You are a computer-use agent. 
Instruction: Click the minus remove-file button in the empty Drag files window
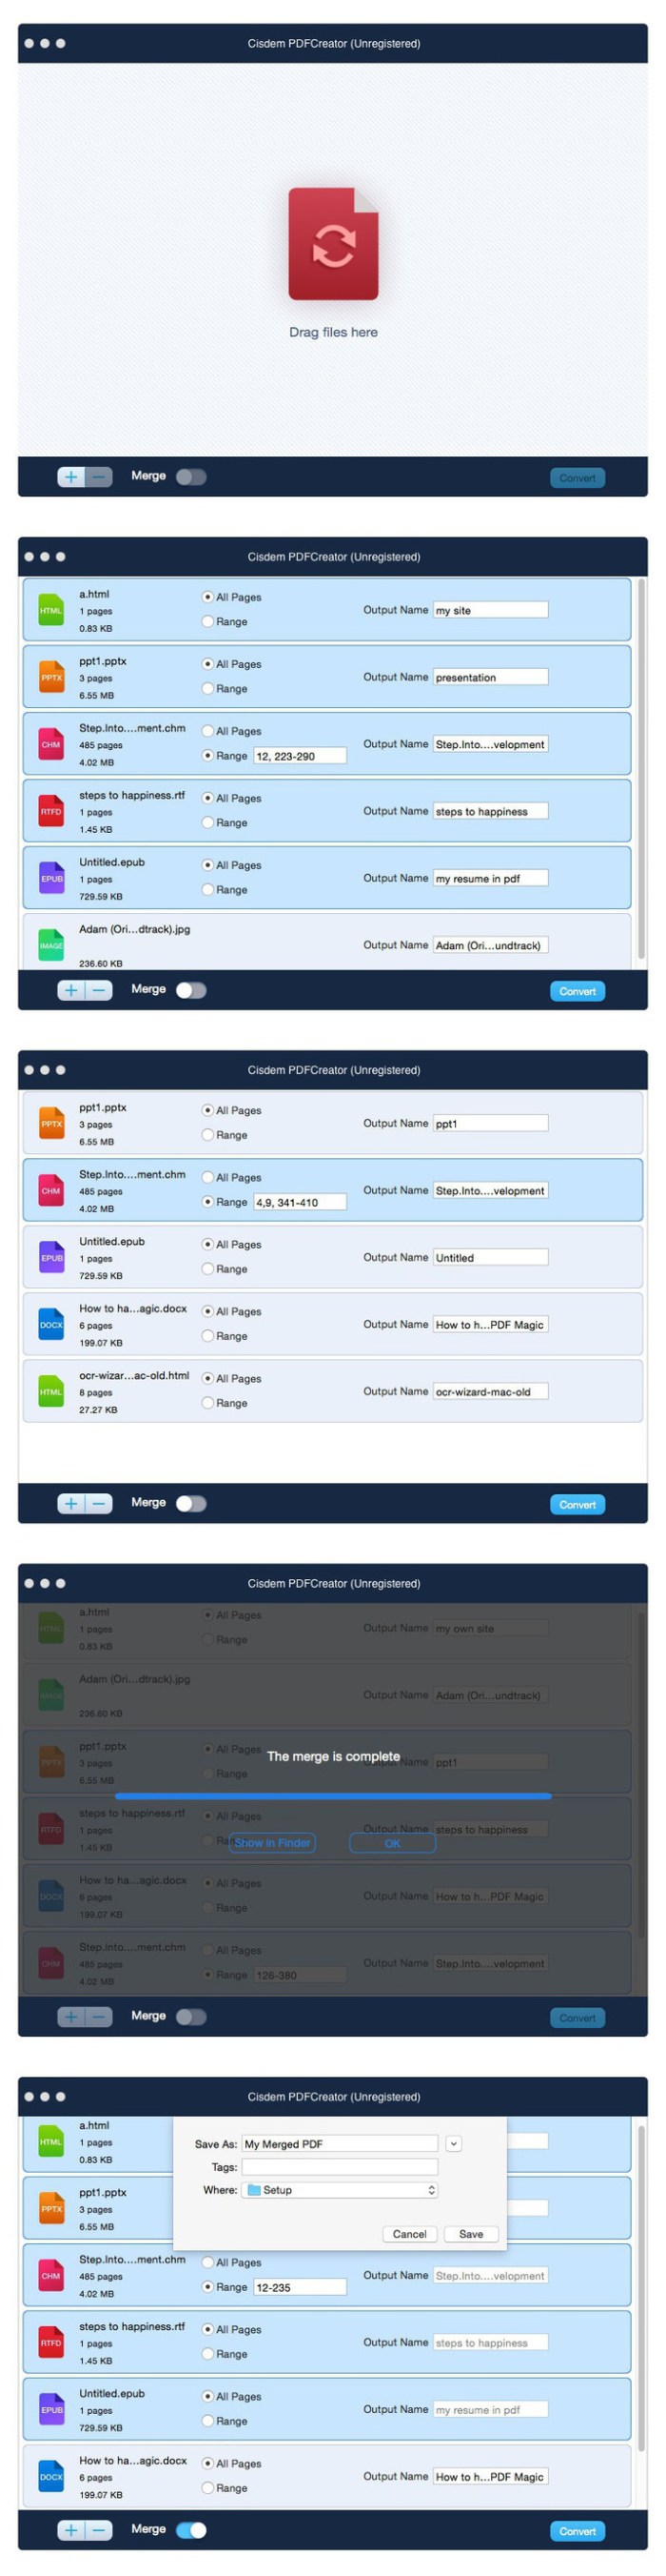[98, 477]
